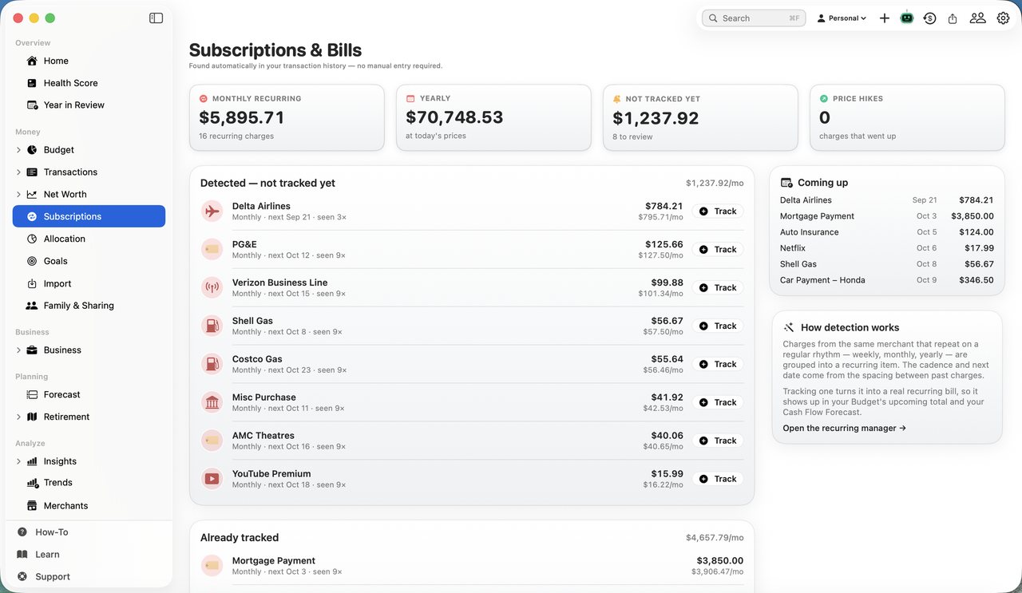Click the Not Tracked Yet bell icon

tap(616, 99)
